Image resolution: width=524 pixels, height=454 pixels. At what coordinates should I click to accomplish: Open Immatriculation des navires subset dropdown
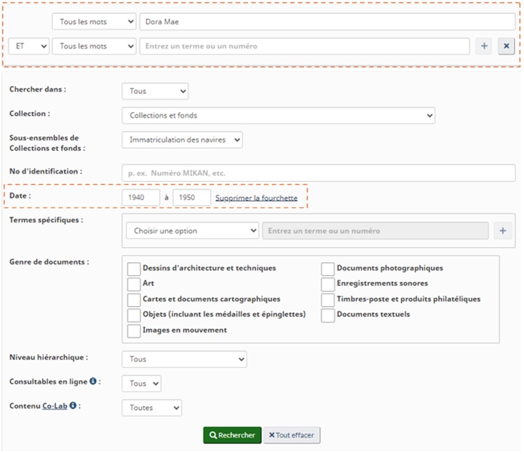(x=182, y=140)
